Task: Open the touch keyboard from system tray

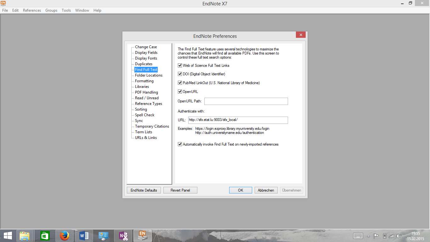Action: click(358, 236)
